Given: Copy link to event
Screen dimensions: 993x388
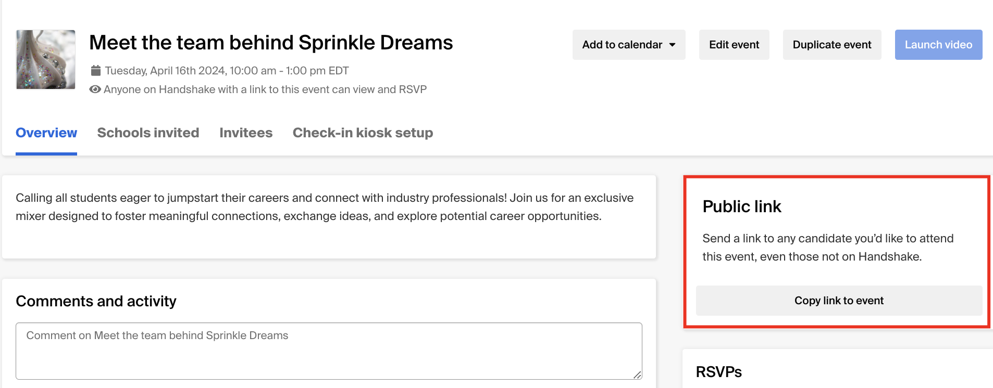Looking at the screenshot, I should 839,301.
